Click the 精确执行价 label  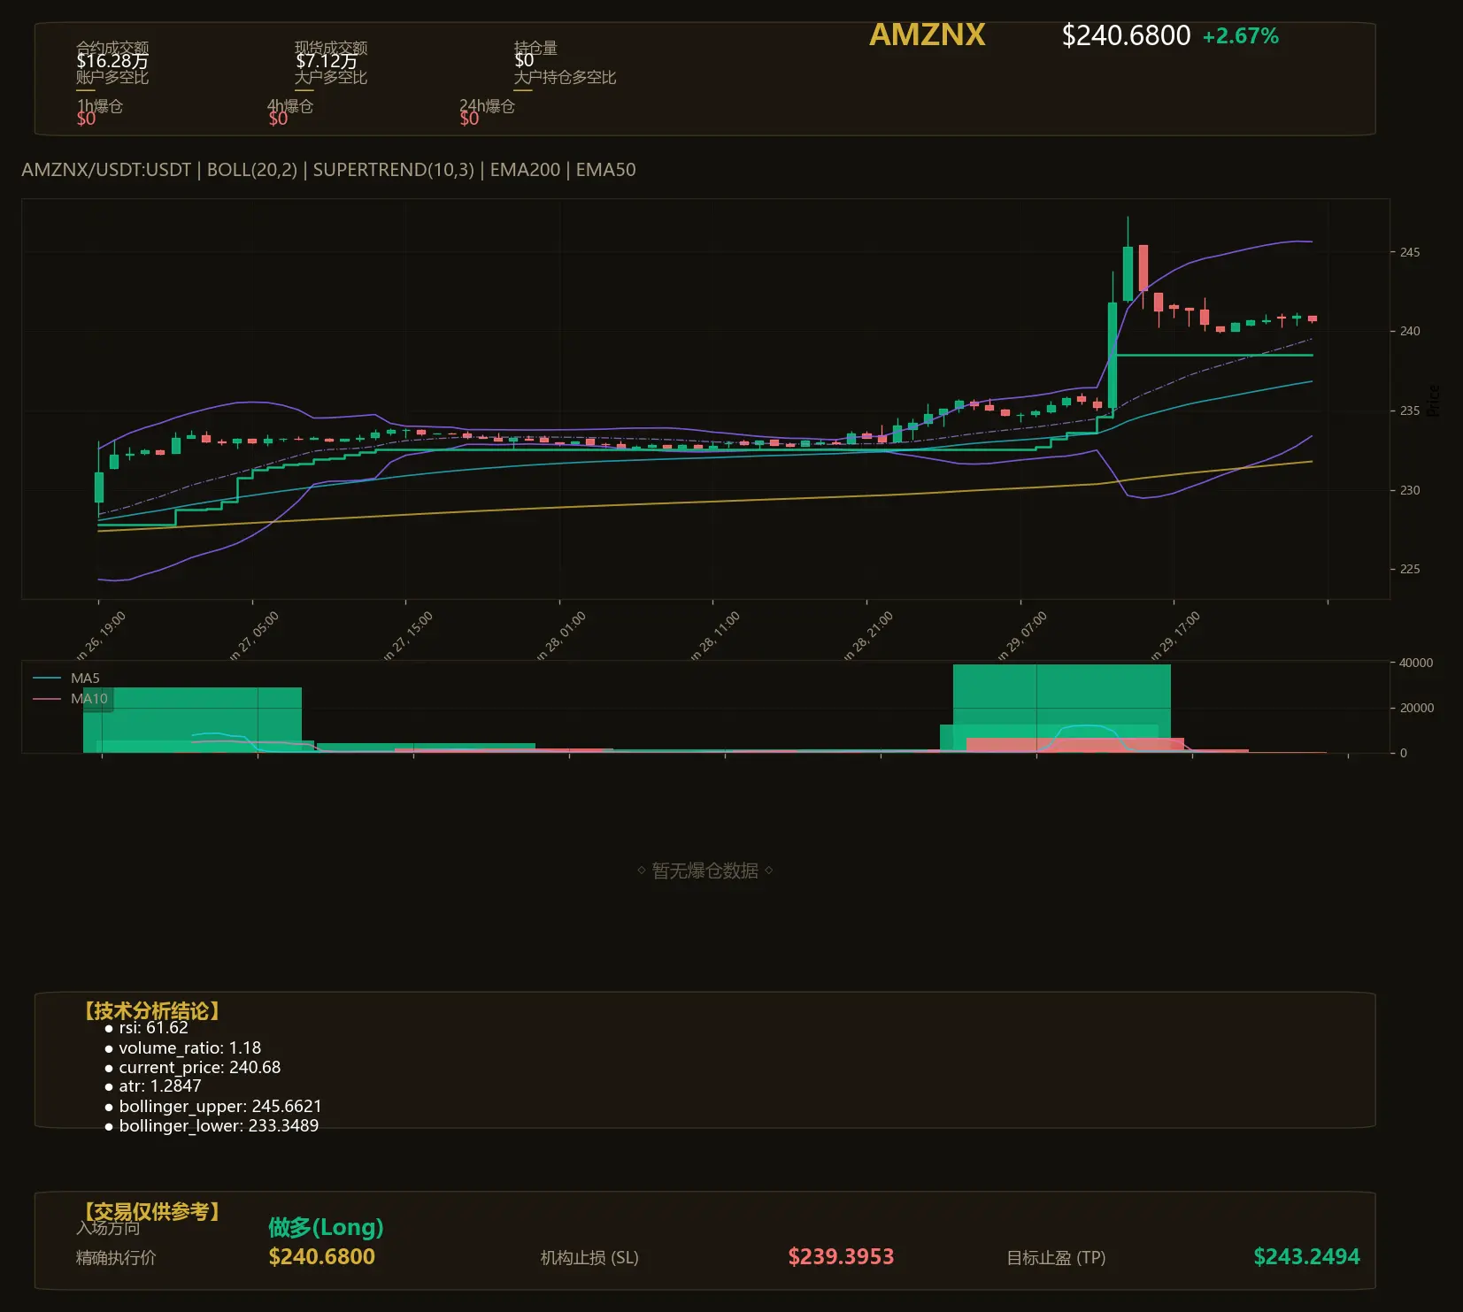[116, 1257]
